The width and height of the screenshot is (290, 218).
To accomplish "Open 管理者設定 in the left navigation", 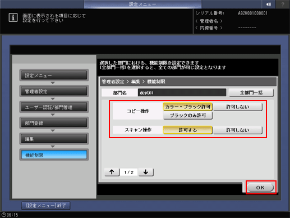I will (x=54, y=91).
